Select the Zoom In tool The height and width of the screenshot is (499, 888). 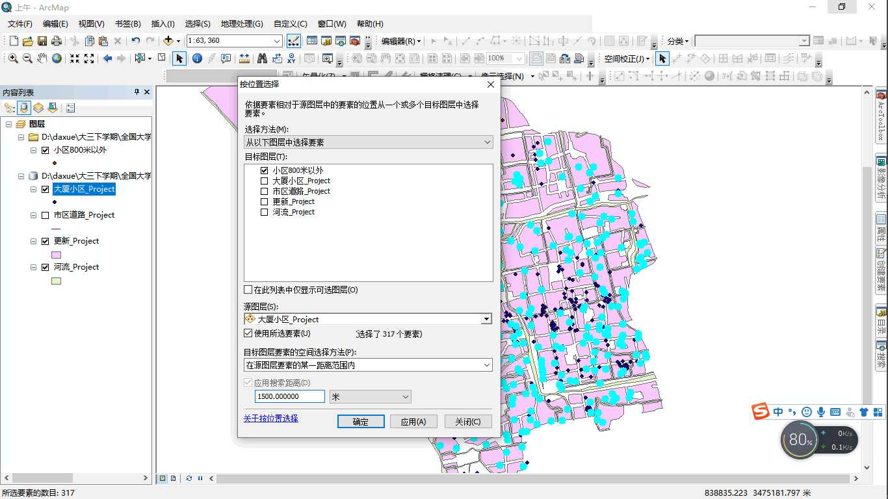(13, 58)
